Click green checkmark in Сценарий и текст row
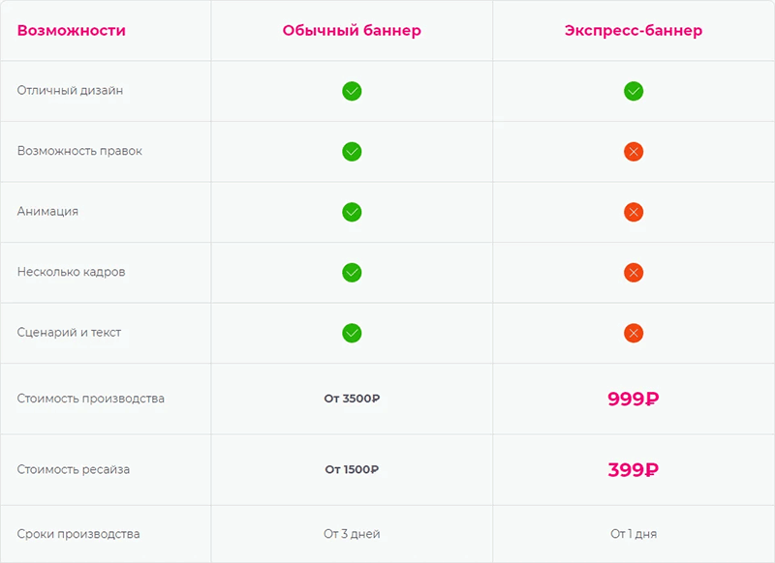This screenshot has width=775, height=563. 352,333
